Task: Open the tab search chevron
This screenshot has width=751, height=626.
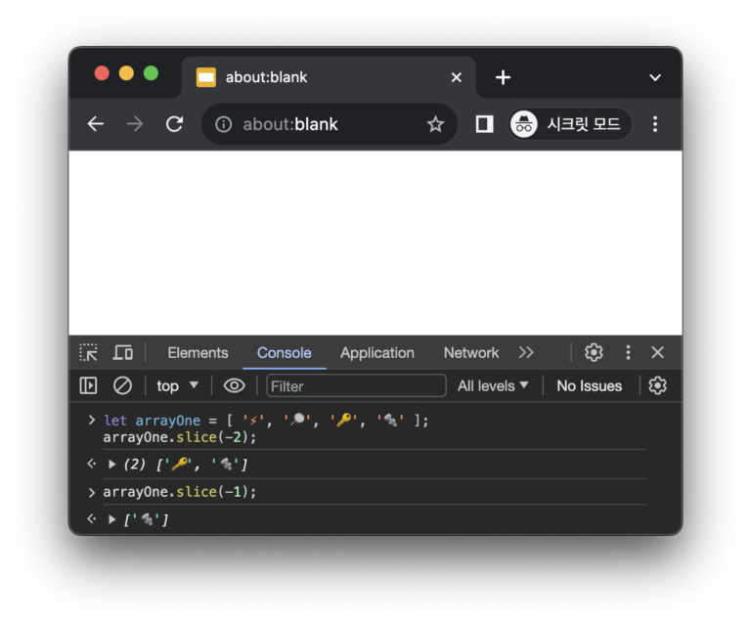Action: [x=655, y=77]
